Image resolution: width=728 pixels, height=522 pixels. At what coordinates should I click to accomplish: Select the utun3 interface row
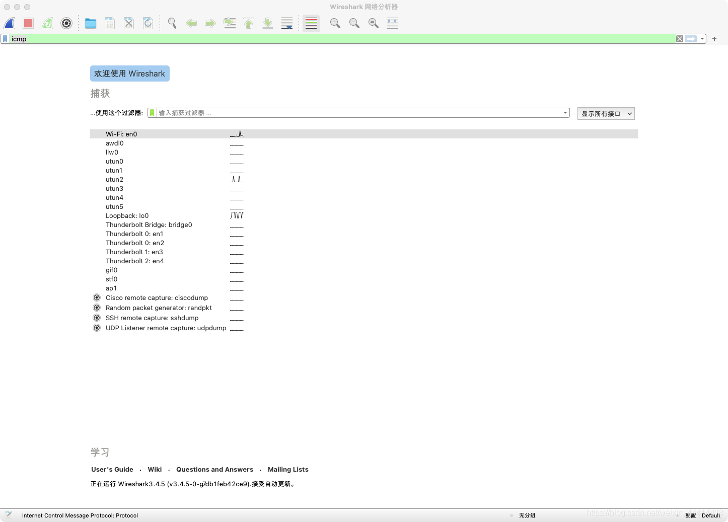[364, 188]
